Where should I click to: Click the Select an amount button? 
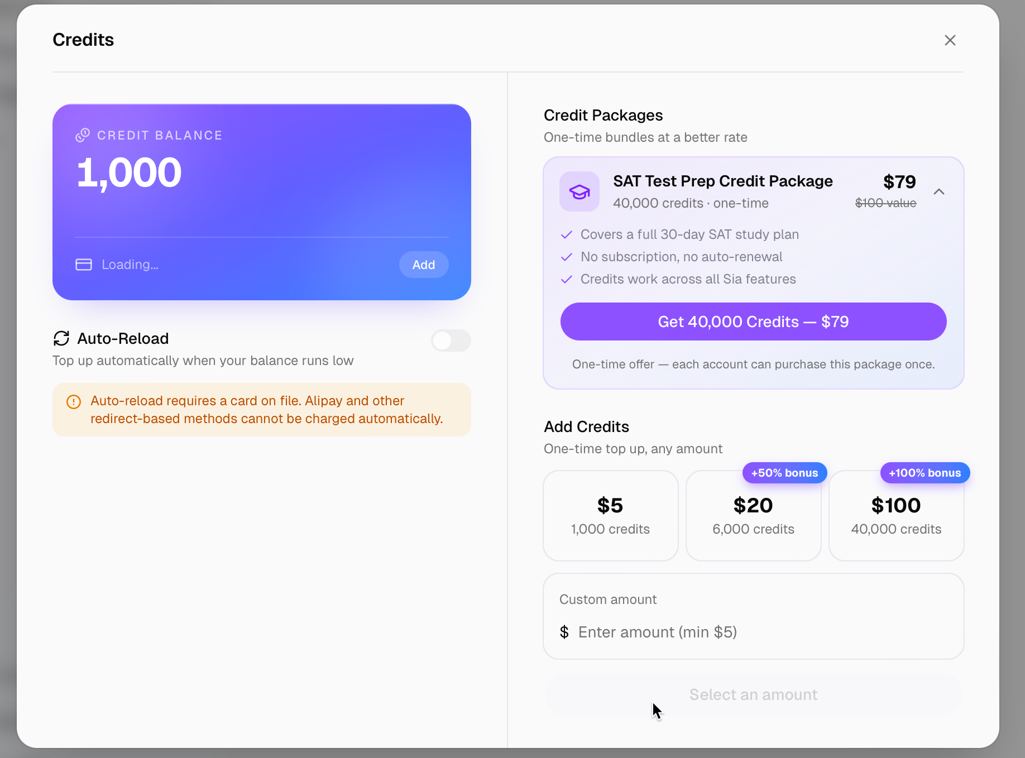coord(754,694)
